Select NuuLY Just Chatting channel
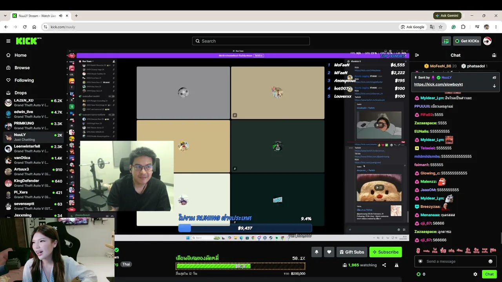 click(x=33, y=137)
